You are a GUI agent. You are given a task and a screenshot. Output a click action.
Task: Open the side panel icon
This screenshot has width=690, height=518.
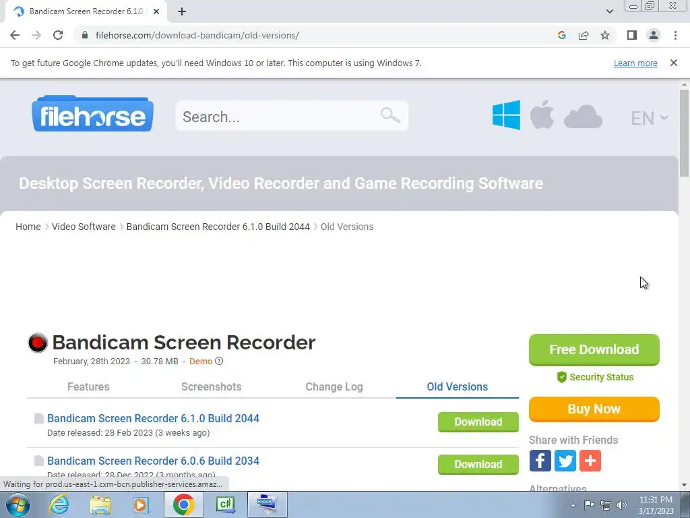632,35
